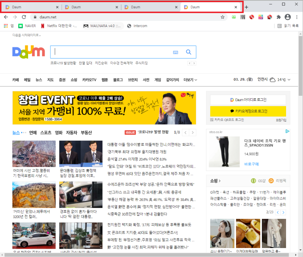Go to next issue page arrow
This screenshot has height=257, width=303.
point(193,132)
